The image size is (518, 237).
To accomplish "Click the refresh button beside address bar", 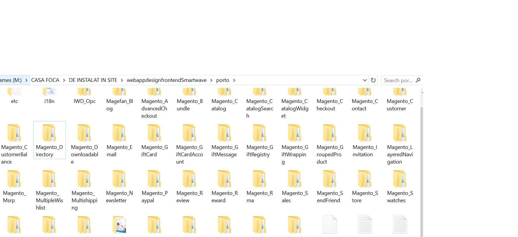I will pos(373,80).
